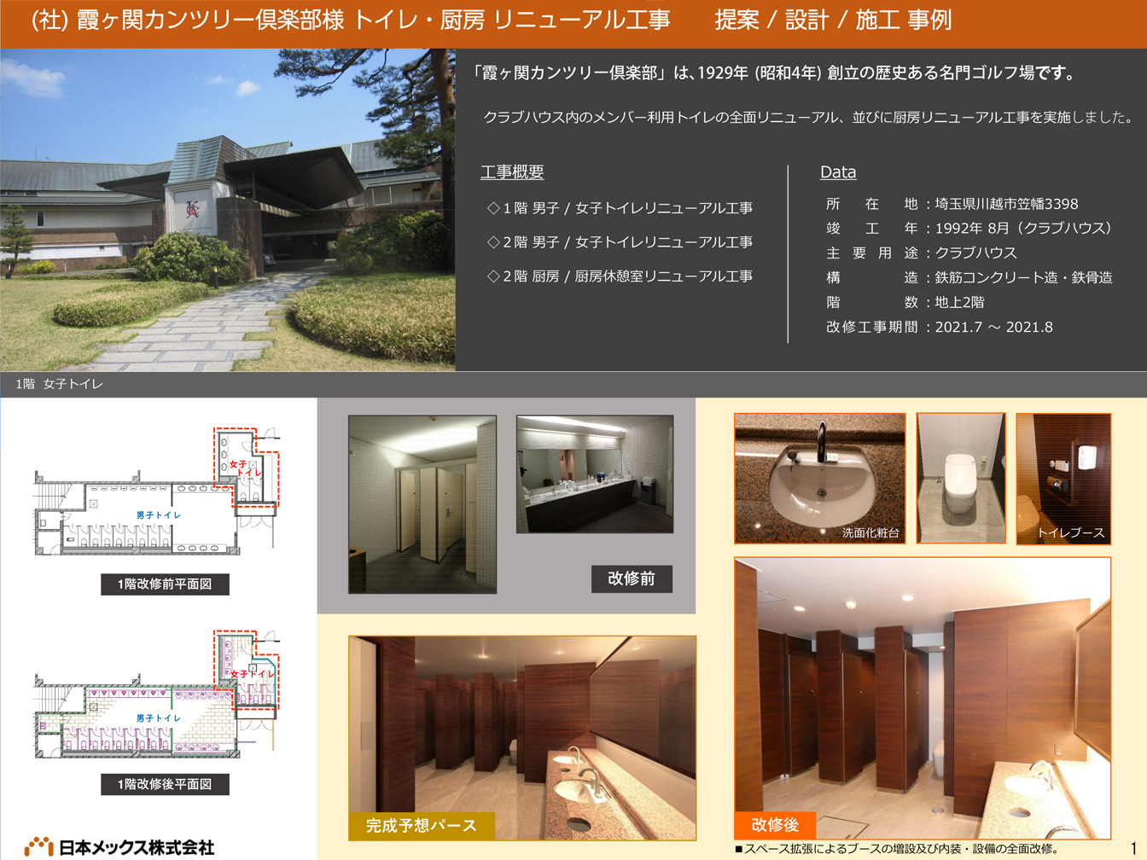Click the 2021.7 ～ 2021.8 renovation period
1147x860 pixels.
994,327
